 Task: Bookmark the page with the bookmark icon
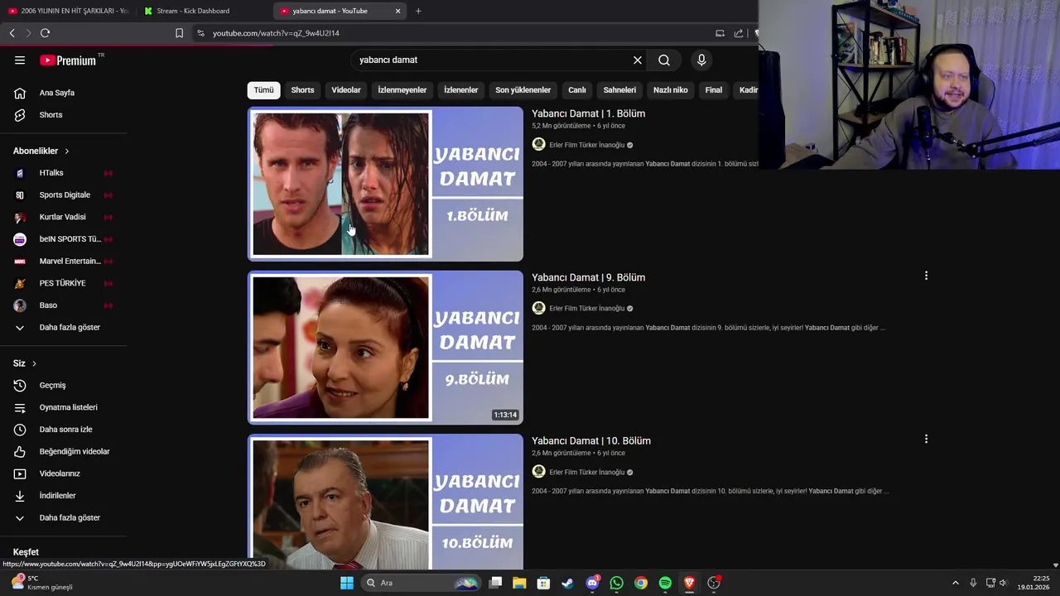179,33
